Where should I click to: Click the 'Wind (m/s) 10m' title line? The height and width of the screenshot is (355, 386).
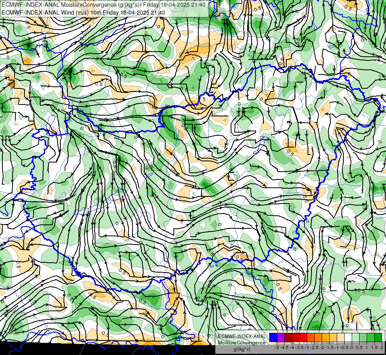point(84,13)
